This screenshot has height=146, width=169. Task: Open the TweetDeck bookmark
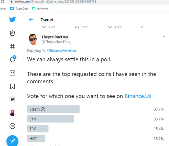pyautogui.click(x=19, y=9)
